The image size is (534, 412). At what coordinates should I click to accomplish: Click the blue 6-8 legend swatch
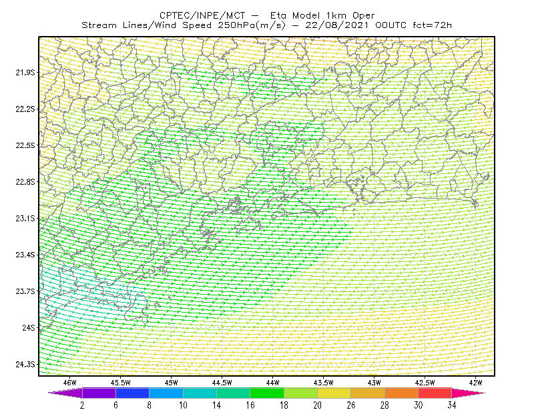pyautogui.click(x=132, y=393)
